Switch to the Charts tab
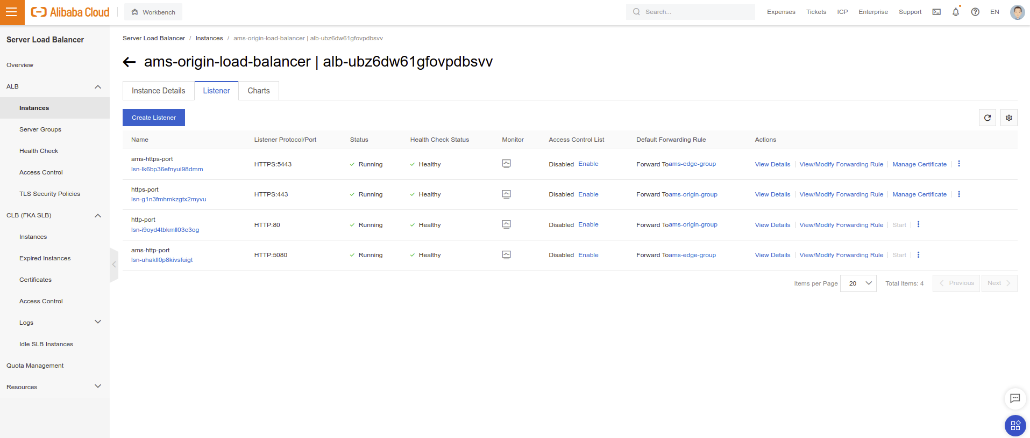 tap(259, 91)
